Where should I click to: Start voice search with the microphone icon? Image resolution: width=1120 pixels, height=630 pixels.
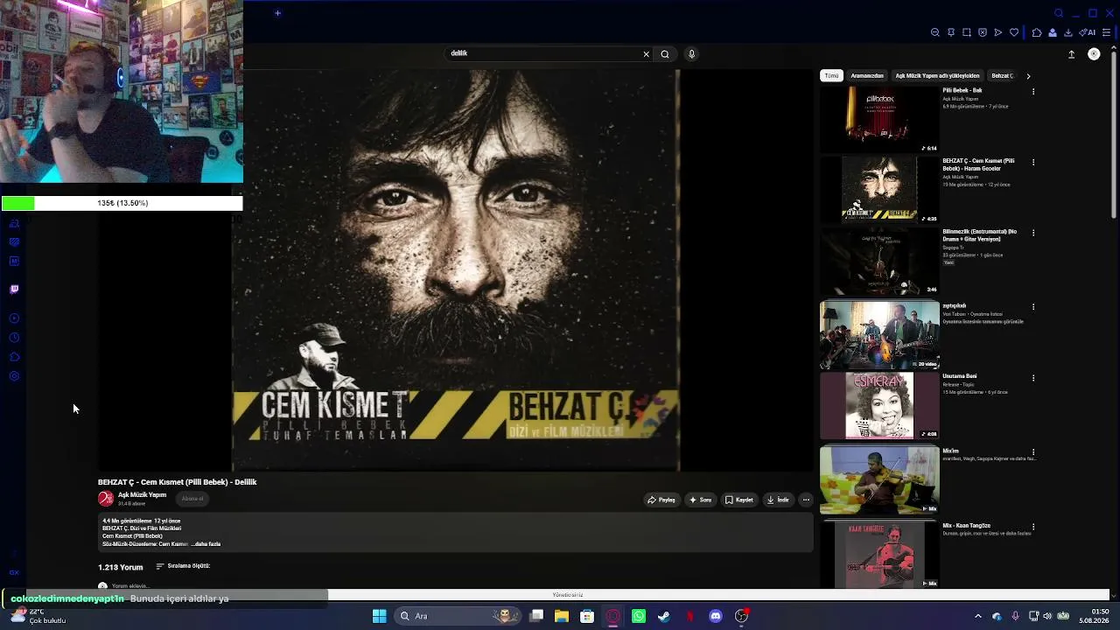pos(691,54)
